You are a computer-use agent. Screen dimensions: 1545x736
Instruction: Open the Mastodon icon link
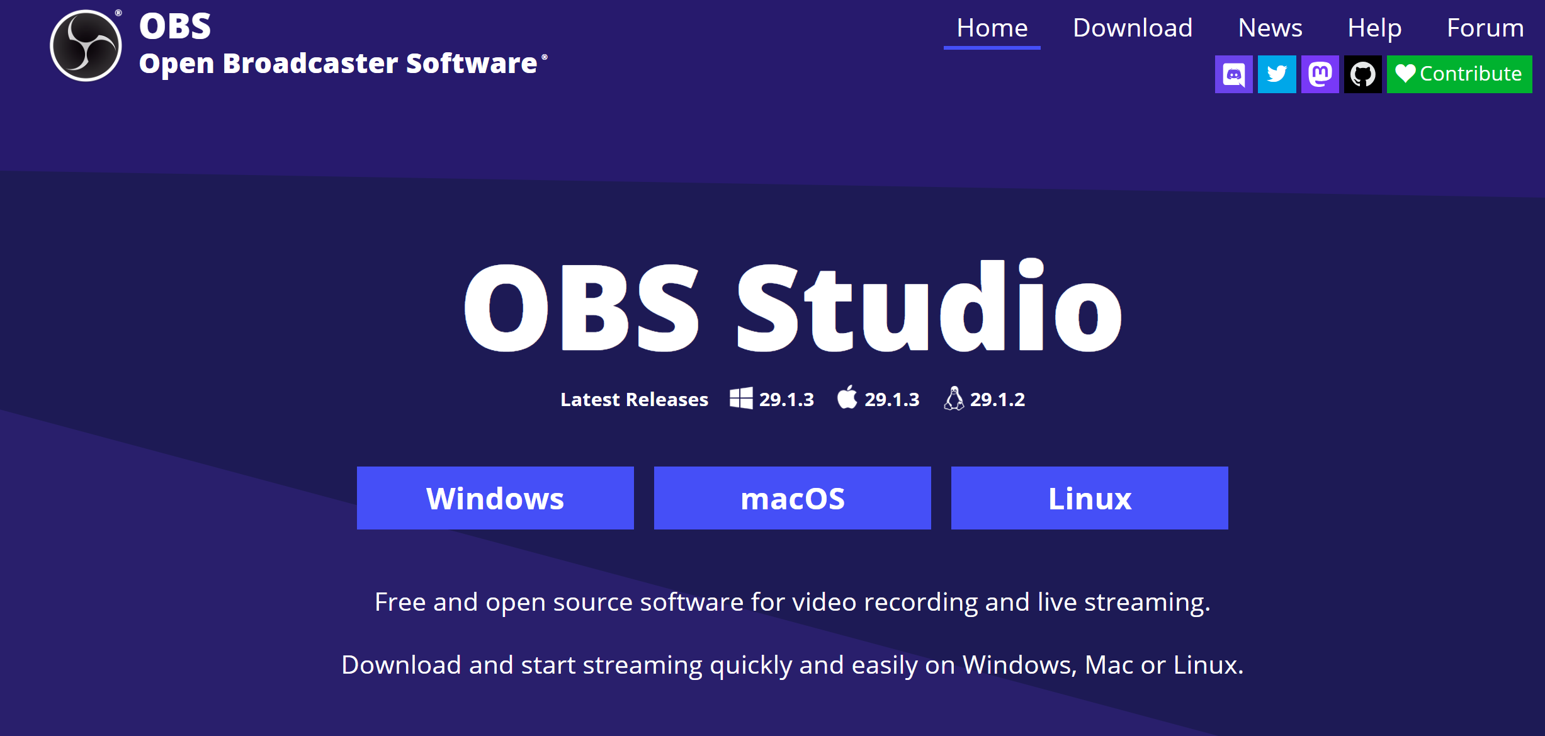[1320, 74]
